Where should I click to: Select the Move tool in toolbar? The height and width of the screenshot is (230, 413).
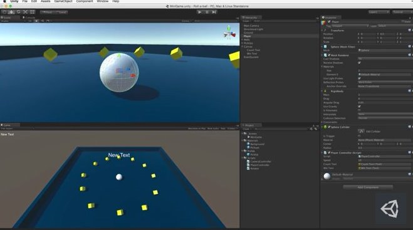11,12
